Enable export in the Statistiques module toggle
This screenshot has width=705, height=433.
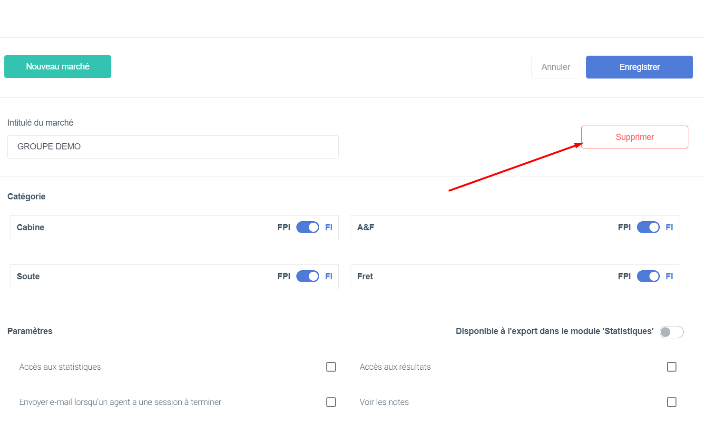click(672, 332)
